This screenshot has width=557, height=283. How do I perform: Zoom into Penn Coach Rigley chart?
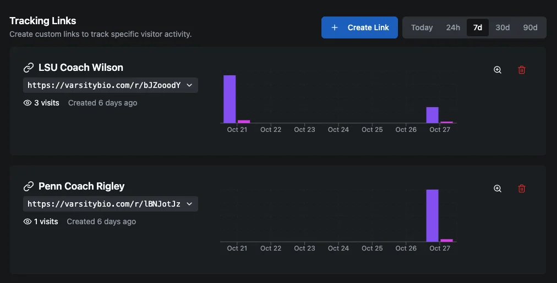point(498,188)
